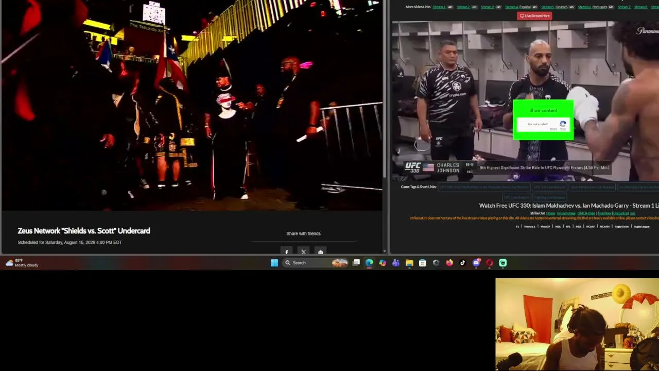Click the scheduled date text under title

click(x=70, y=242)
